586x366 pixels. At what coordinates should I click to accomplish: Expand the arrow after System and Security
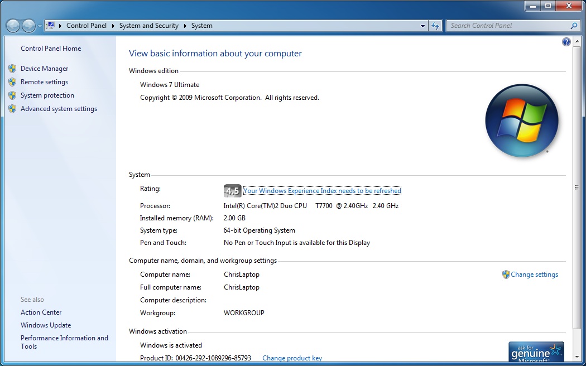click(x=185, y=26)
